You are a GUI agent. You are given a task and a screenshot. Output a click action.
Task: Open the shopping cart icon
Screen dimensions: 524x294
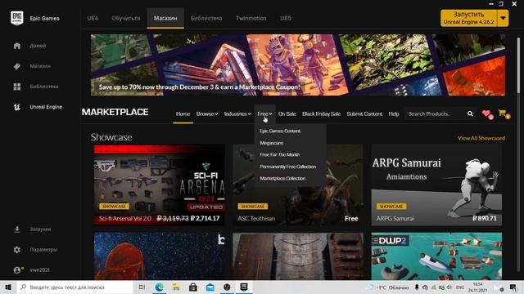point(503,114)
